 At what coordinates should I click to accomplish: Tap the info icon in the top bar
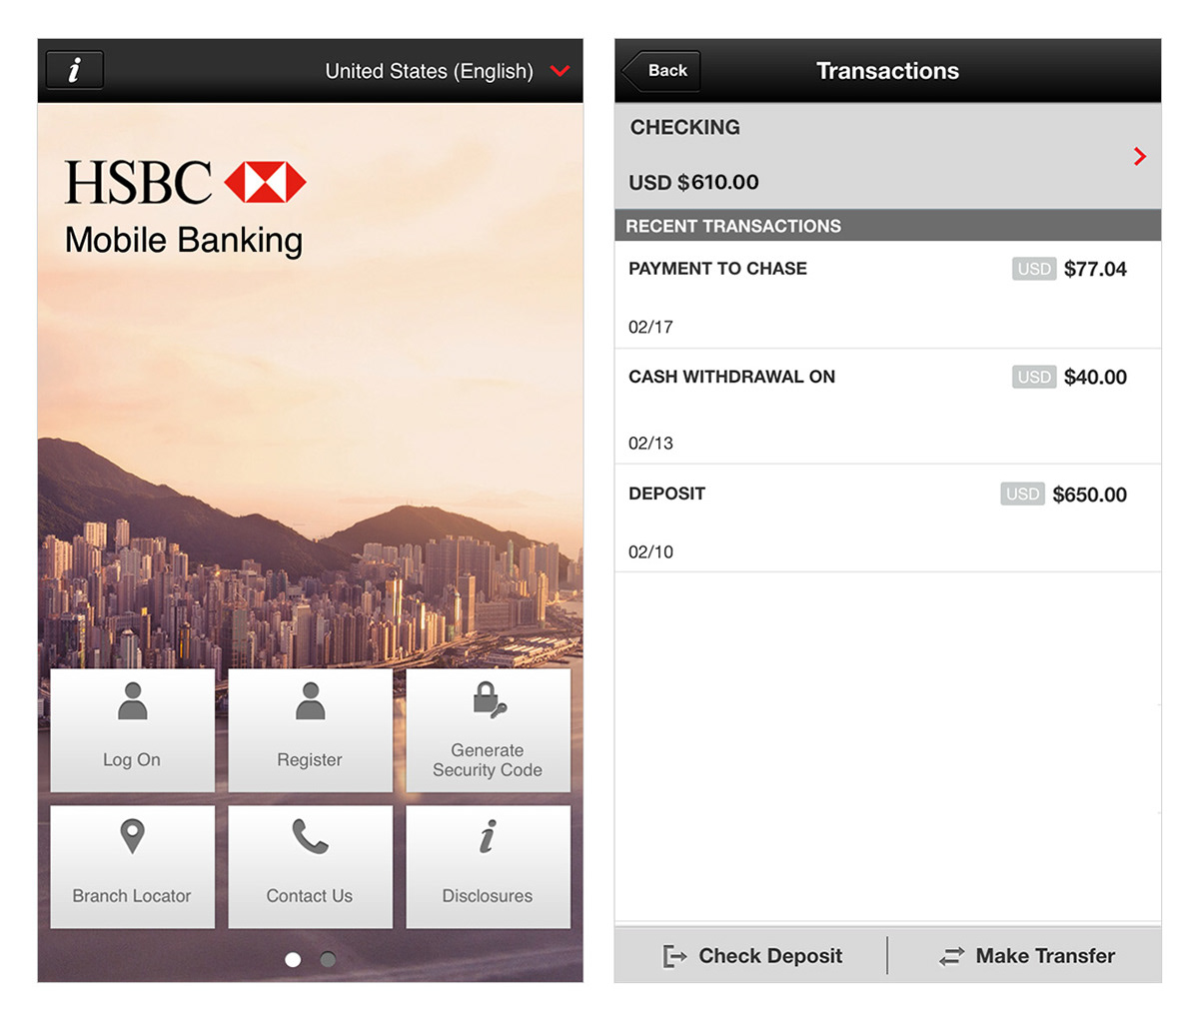(x=74, y=70)
